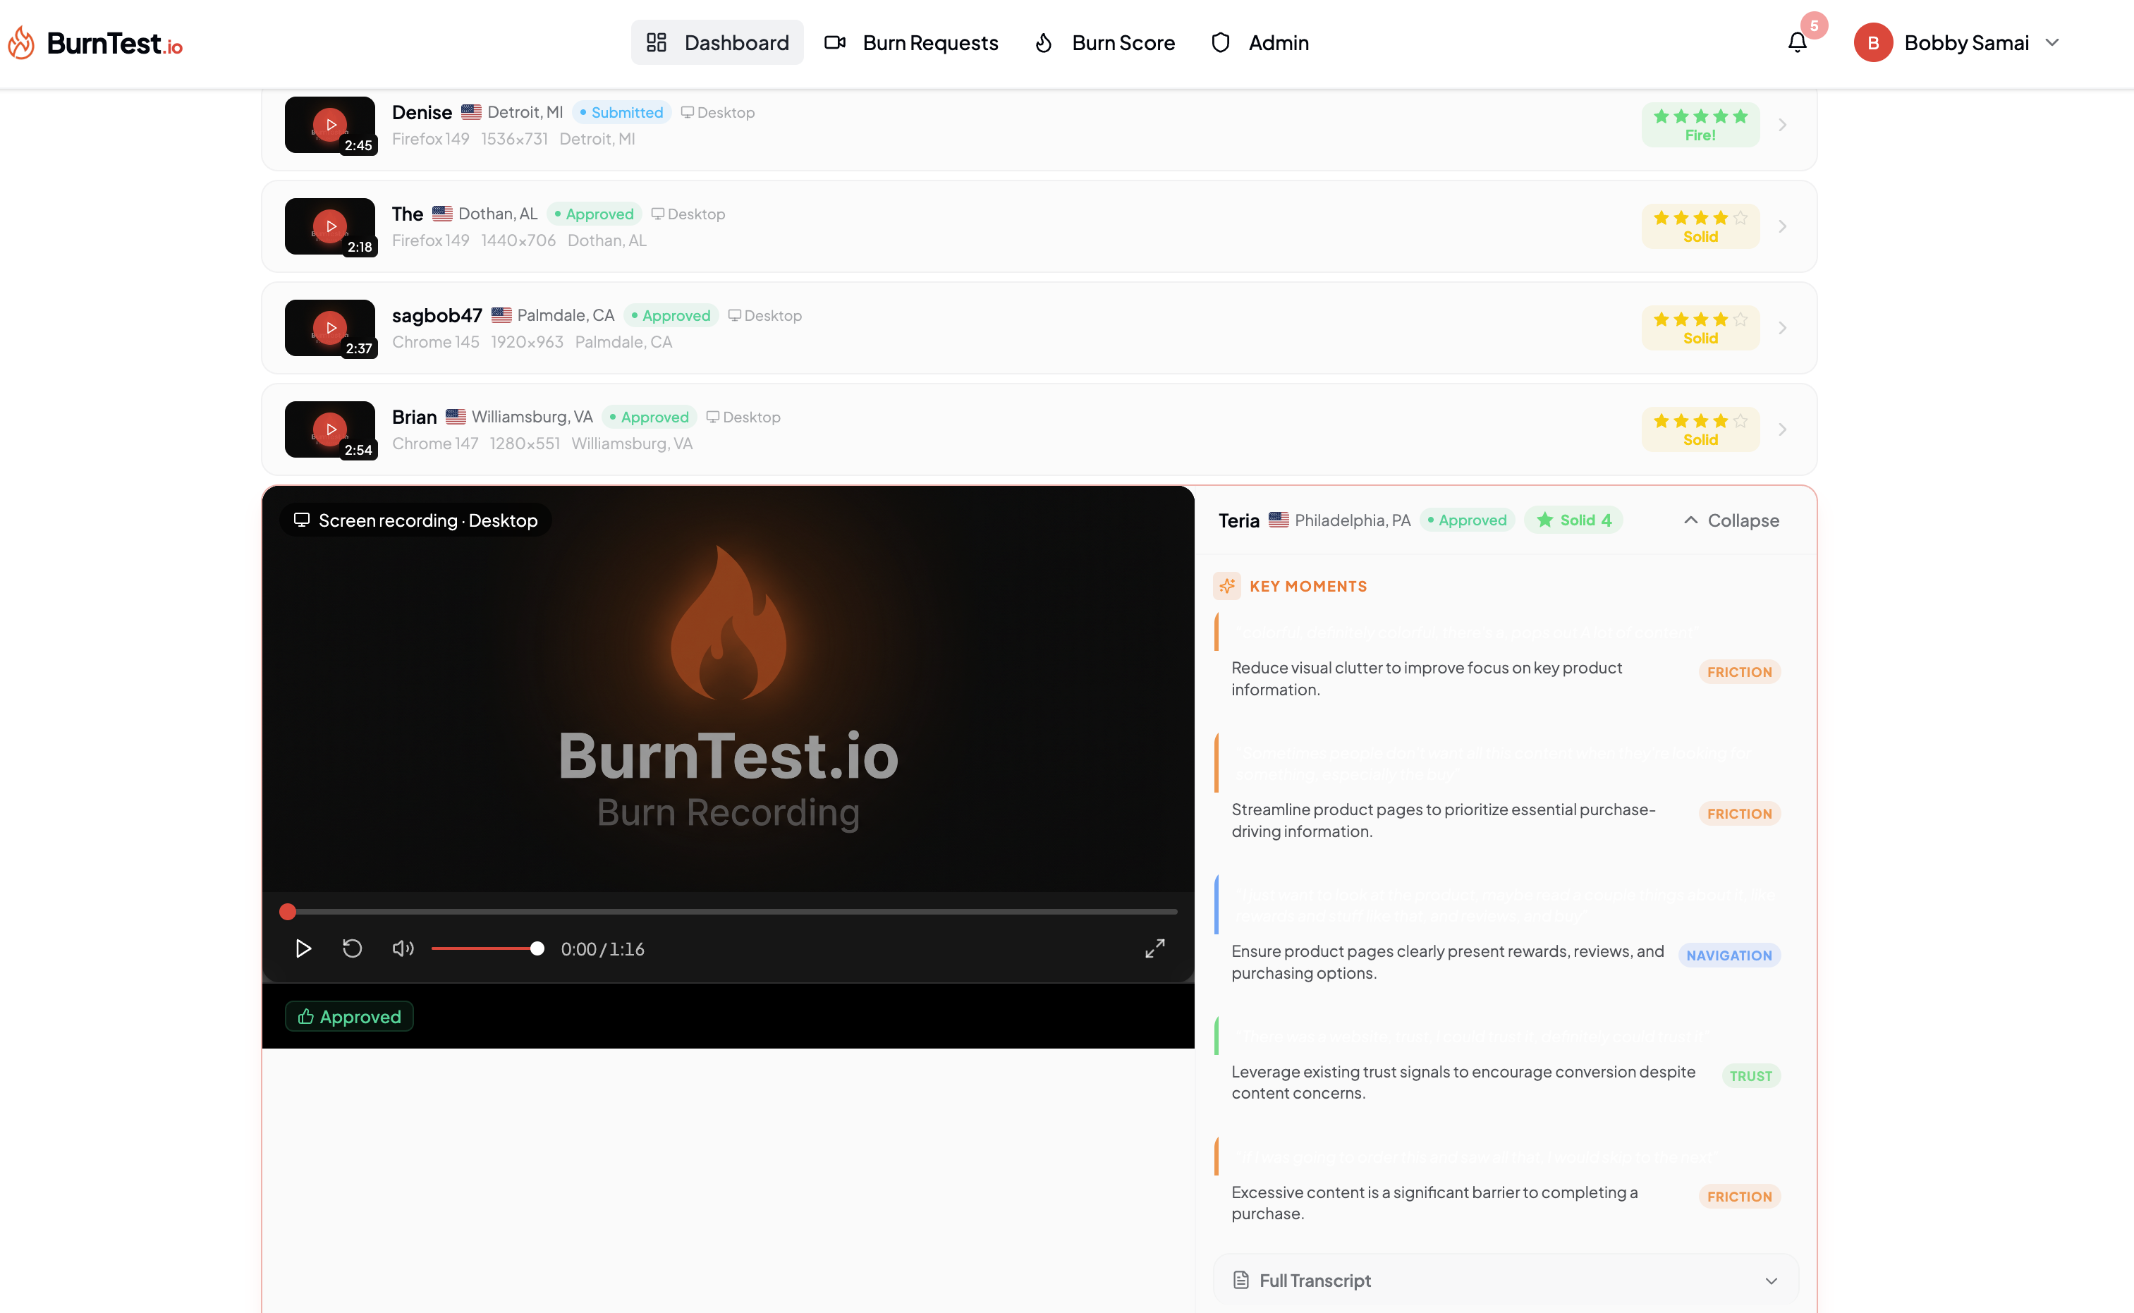Viewport: 2134px width, 1313px height.
Task: Open the Burn Requests tab
Action: [x=912, y=42]
